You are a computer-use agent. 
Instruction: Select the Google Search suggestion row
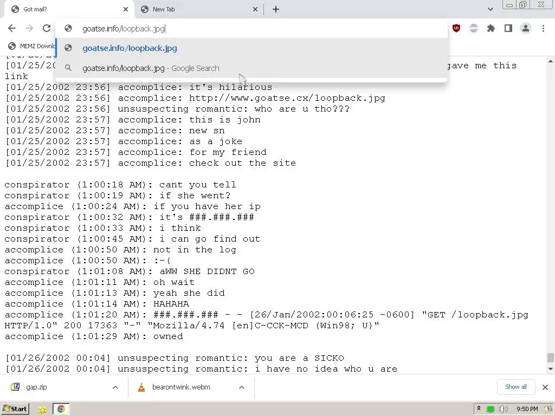pyautogui.click(x=251, y=68)
